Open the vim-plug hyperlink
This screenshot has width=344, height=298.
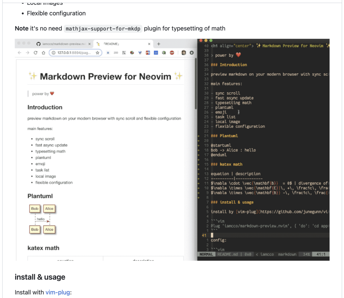click(x=58, y=292)
